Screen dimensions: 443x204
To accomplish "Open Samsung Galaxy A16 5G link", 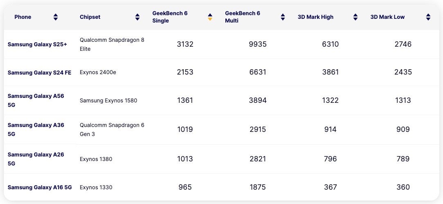I will pyautogui.click(x=40, y=187).
